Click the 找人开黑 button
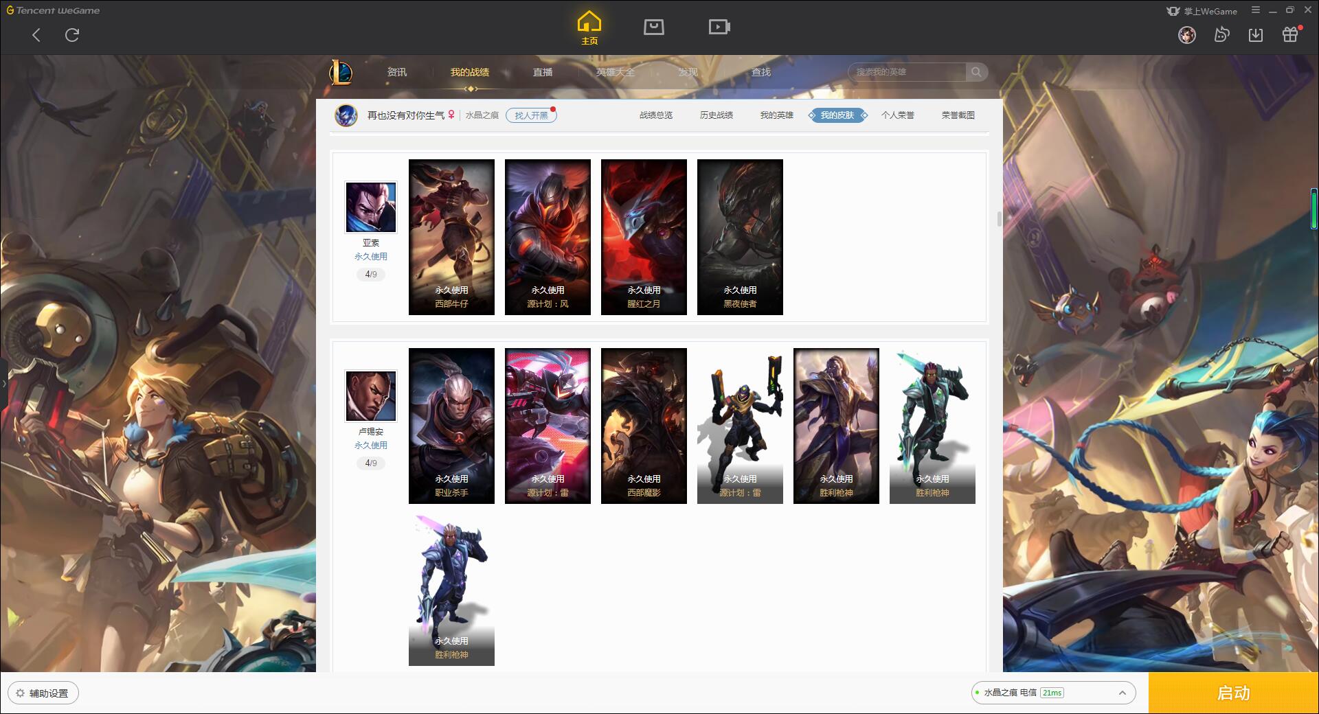Screen dimensions: 1319x714 pos(531,115)
